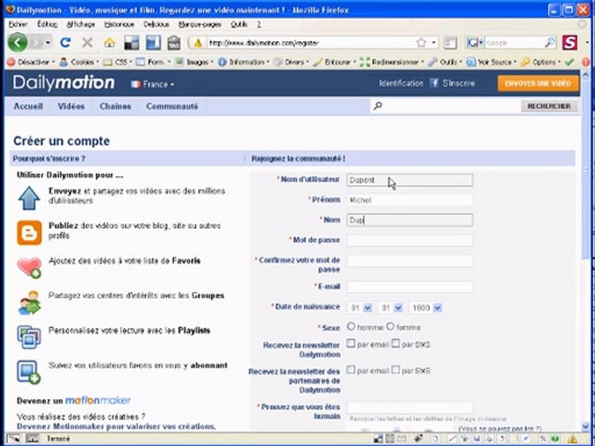Click the Mot de passe input field
The height and width of the screenshot is (446, 595).
pos(410,240)
